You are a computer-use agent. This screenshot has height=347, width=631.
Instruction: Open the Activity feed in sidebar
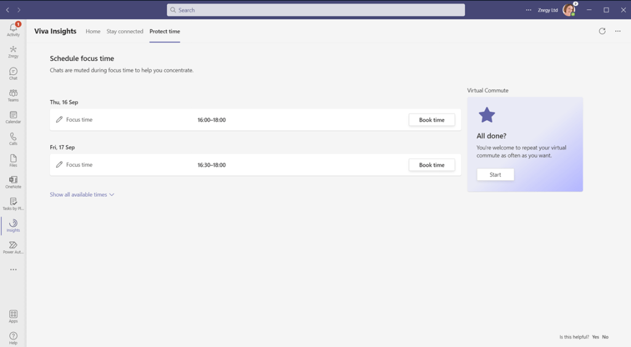point(13,29)
